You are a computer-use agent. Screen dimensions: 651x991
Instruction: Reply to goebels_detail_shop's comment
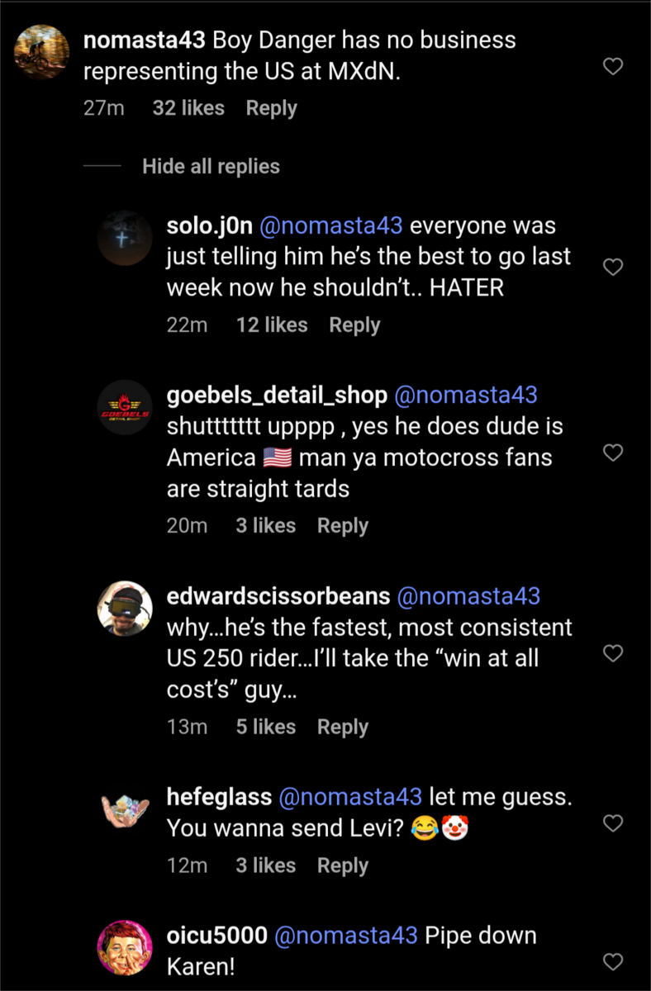tap(342, 526)
